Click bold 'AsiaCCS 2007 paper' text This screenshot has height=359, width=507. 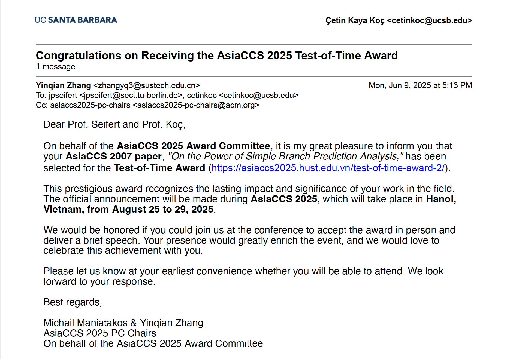tap(114, 156)
